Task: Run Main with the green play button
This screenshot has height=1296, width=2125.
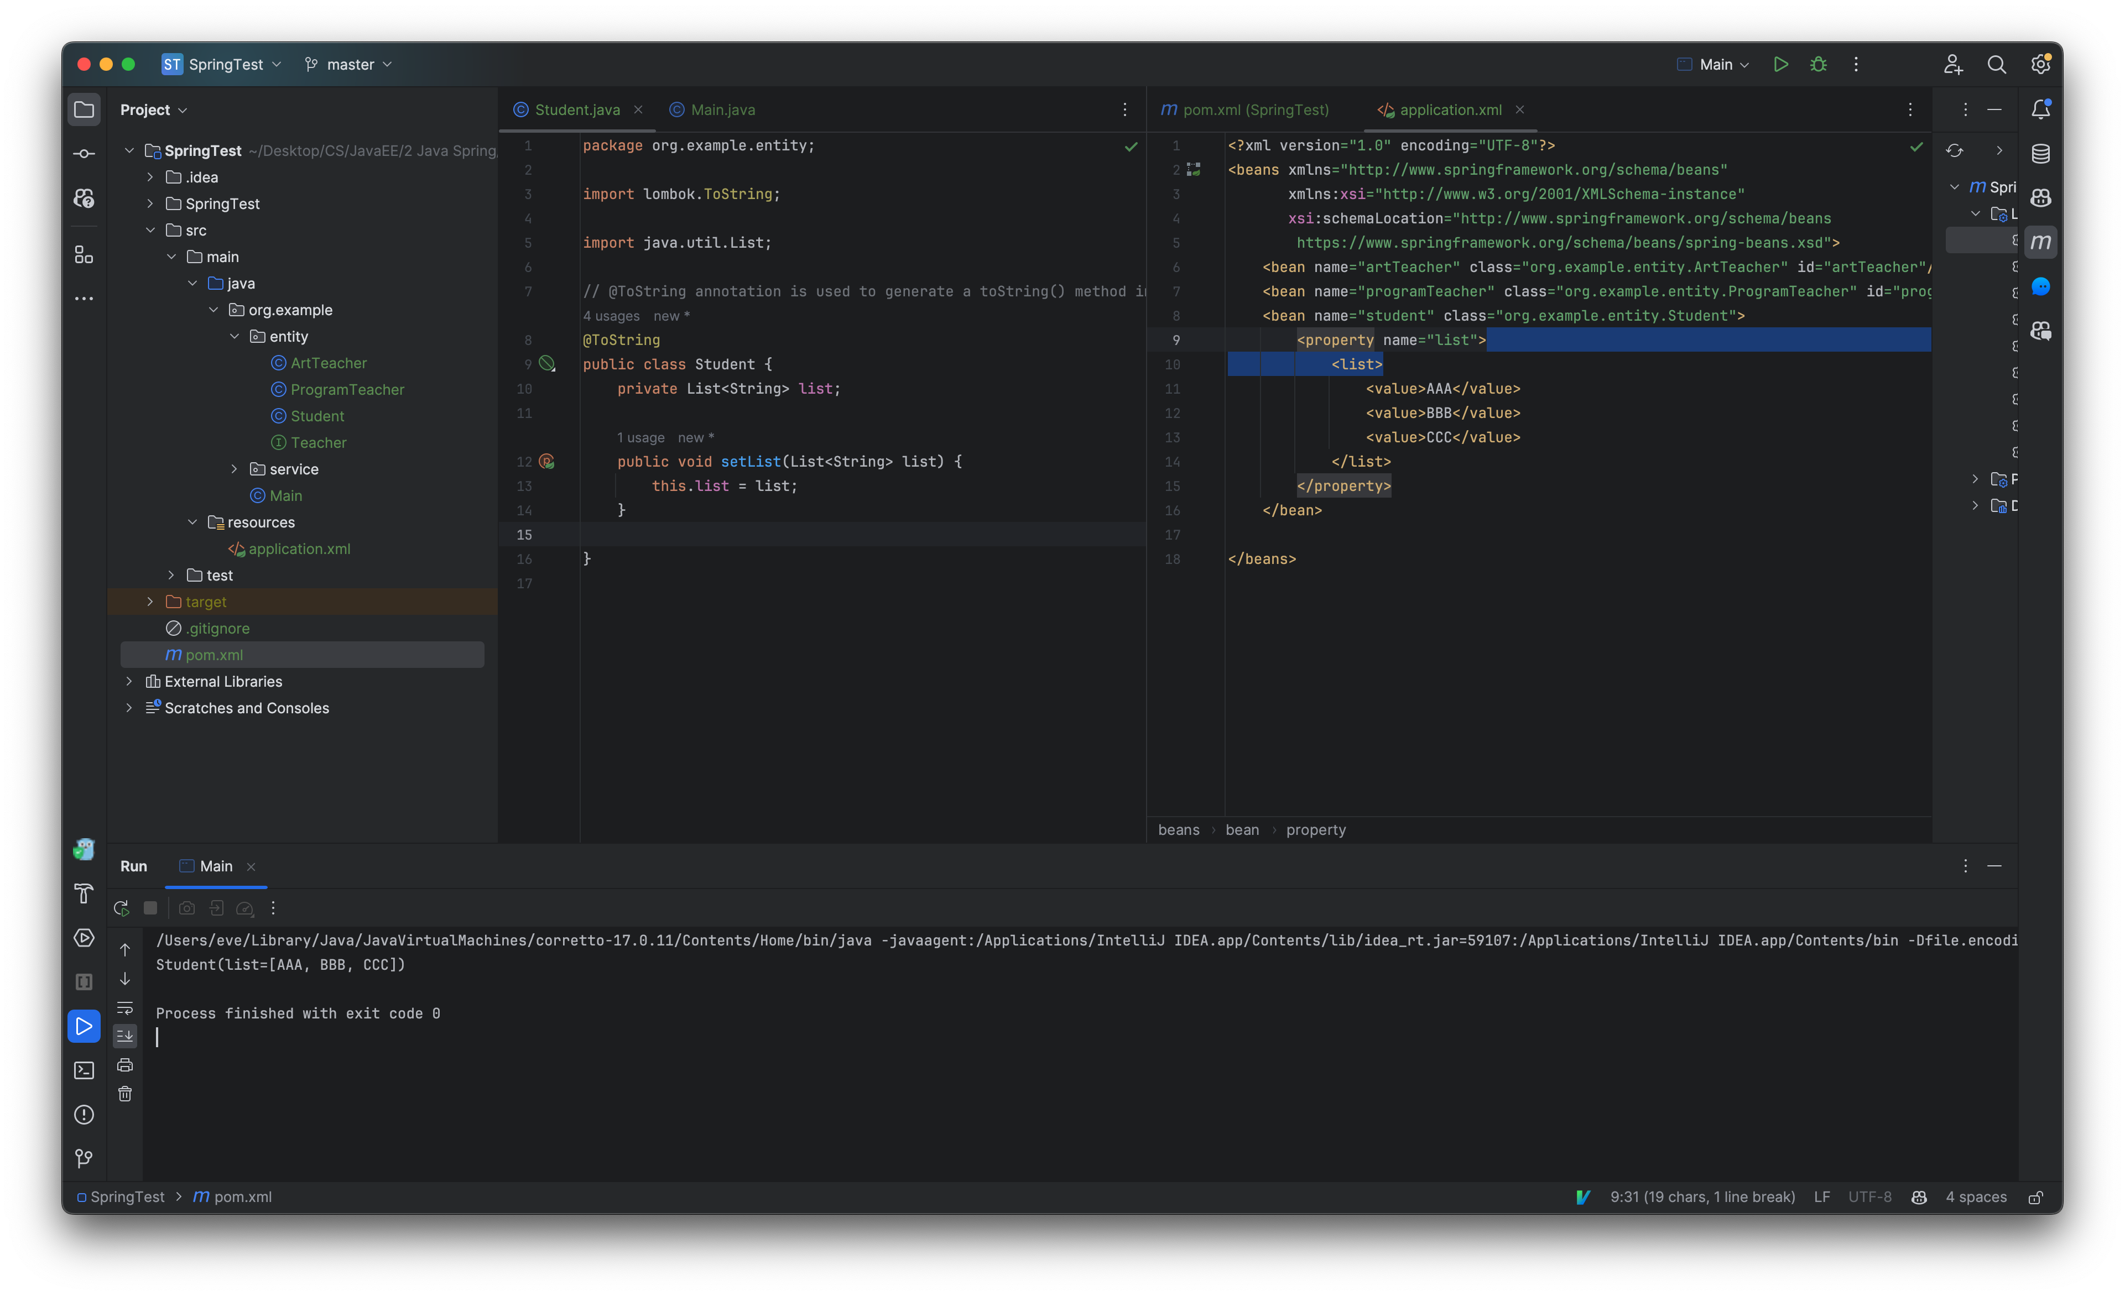Action: 1780,65
